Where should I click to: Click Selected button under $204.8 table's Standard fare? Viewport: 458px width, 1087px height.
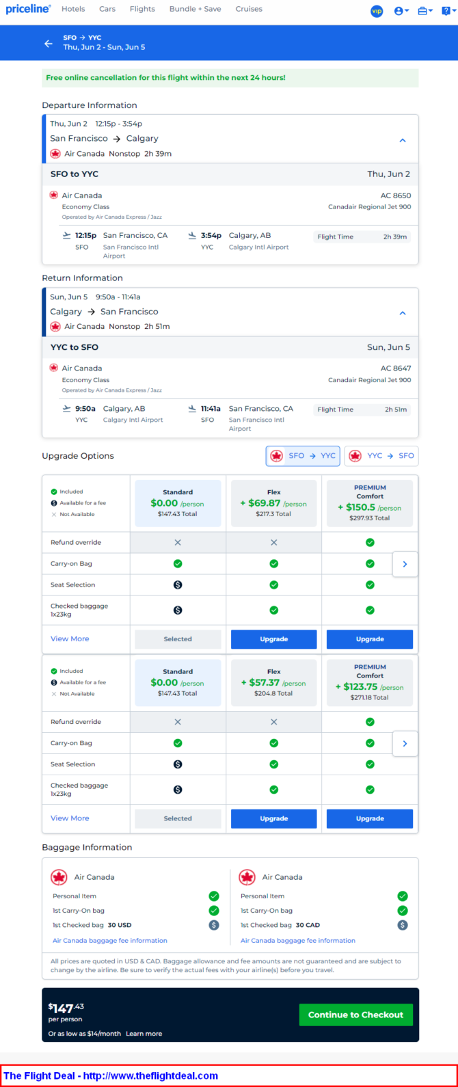coord(178,818)
